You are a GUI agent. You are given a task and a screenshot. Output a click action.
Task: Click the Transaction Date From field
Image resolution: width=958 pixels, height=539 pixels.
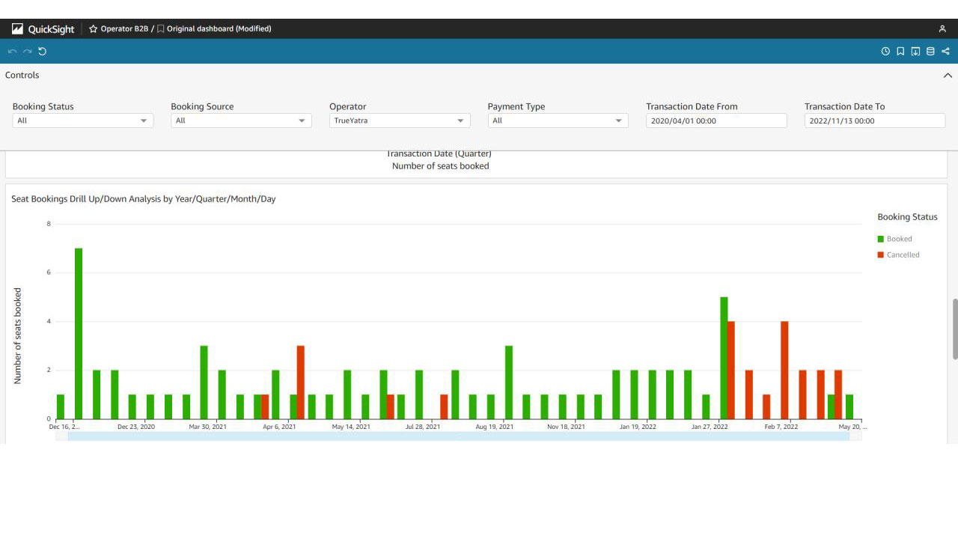716,121
